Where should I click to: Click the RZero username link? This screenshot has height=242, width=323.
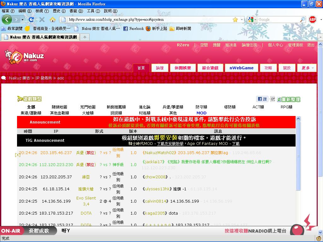183,45
